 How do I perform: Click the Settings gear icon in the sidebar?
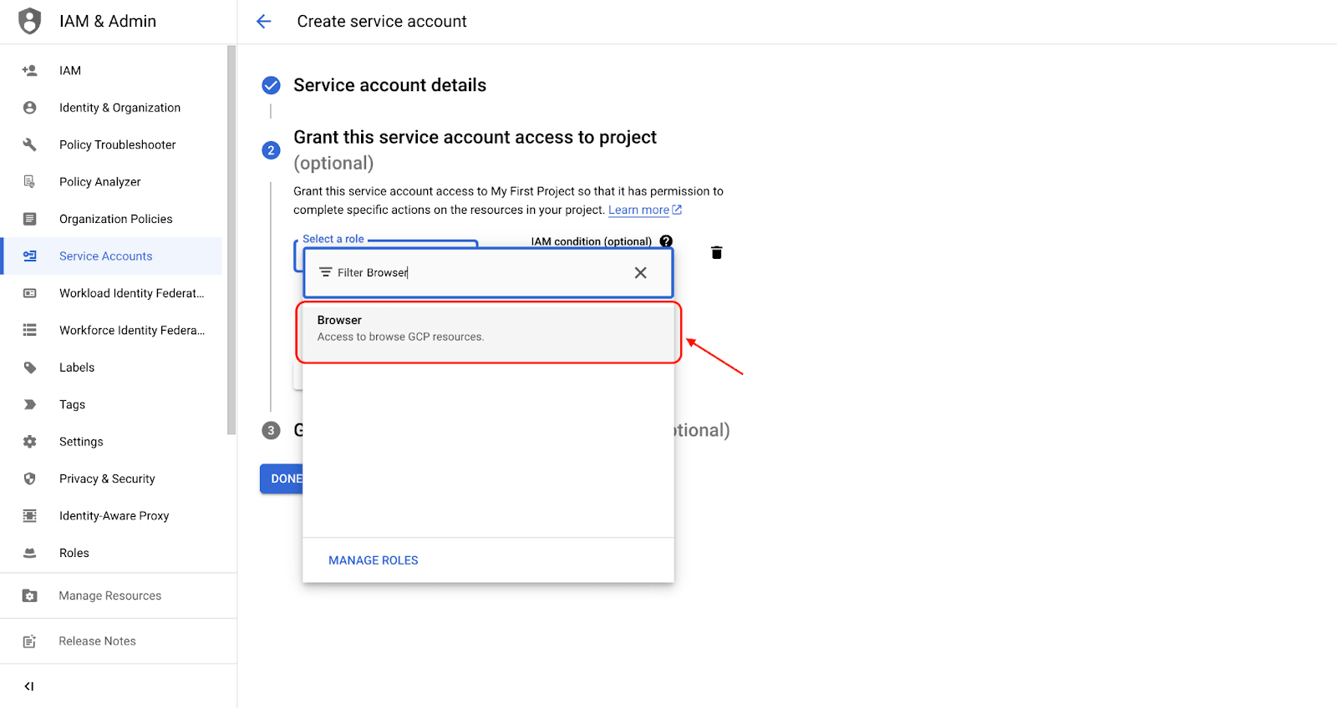coord(30,442)
